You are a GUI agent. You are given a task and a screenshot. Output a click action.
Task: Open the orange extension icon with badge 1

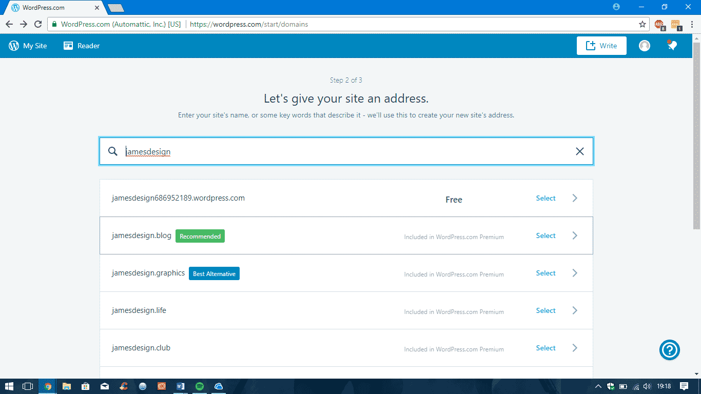[x=676, y=24]
